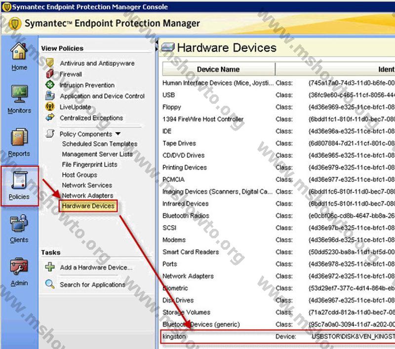Open Centralized Exceptions policies
Screen dimensions: 395x349
[x=91, y=118]
